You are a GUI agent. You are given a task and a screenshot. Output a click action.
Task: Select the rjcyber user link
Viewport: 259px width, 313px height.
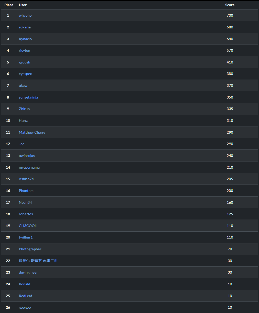[25, 50]
